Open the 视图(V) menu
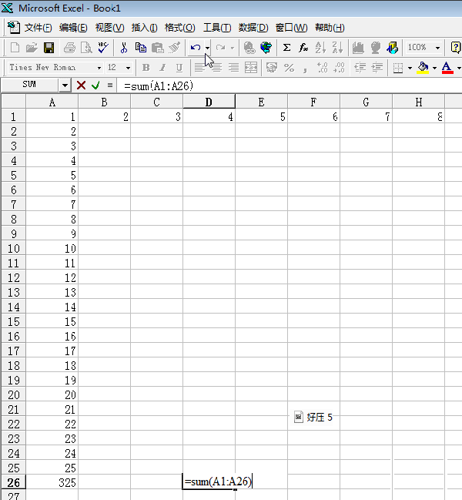462x500 pixels. click(109, 28)
